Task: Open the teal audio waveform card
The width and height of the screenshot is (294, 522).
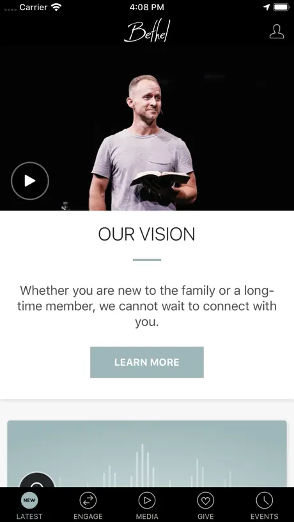Action: tap(147, 454)
